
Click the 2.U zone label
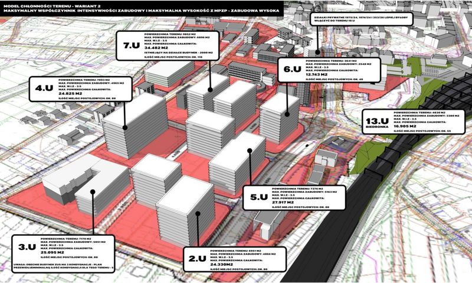pos(196,258)
